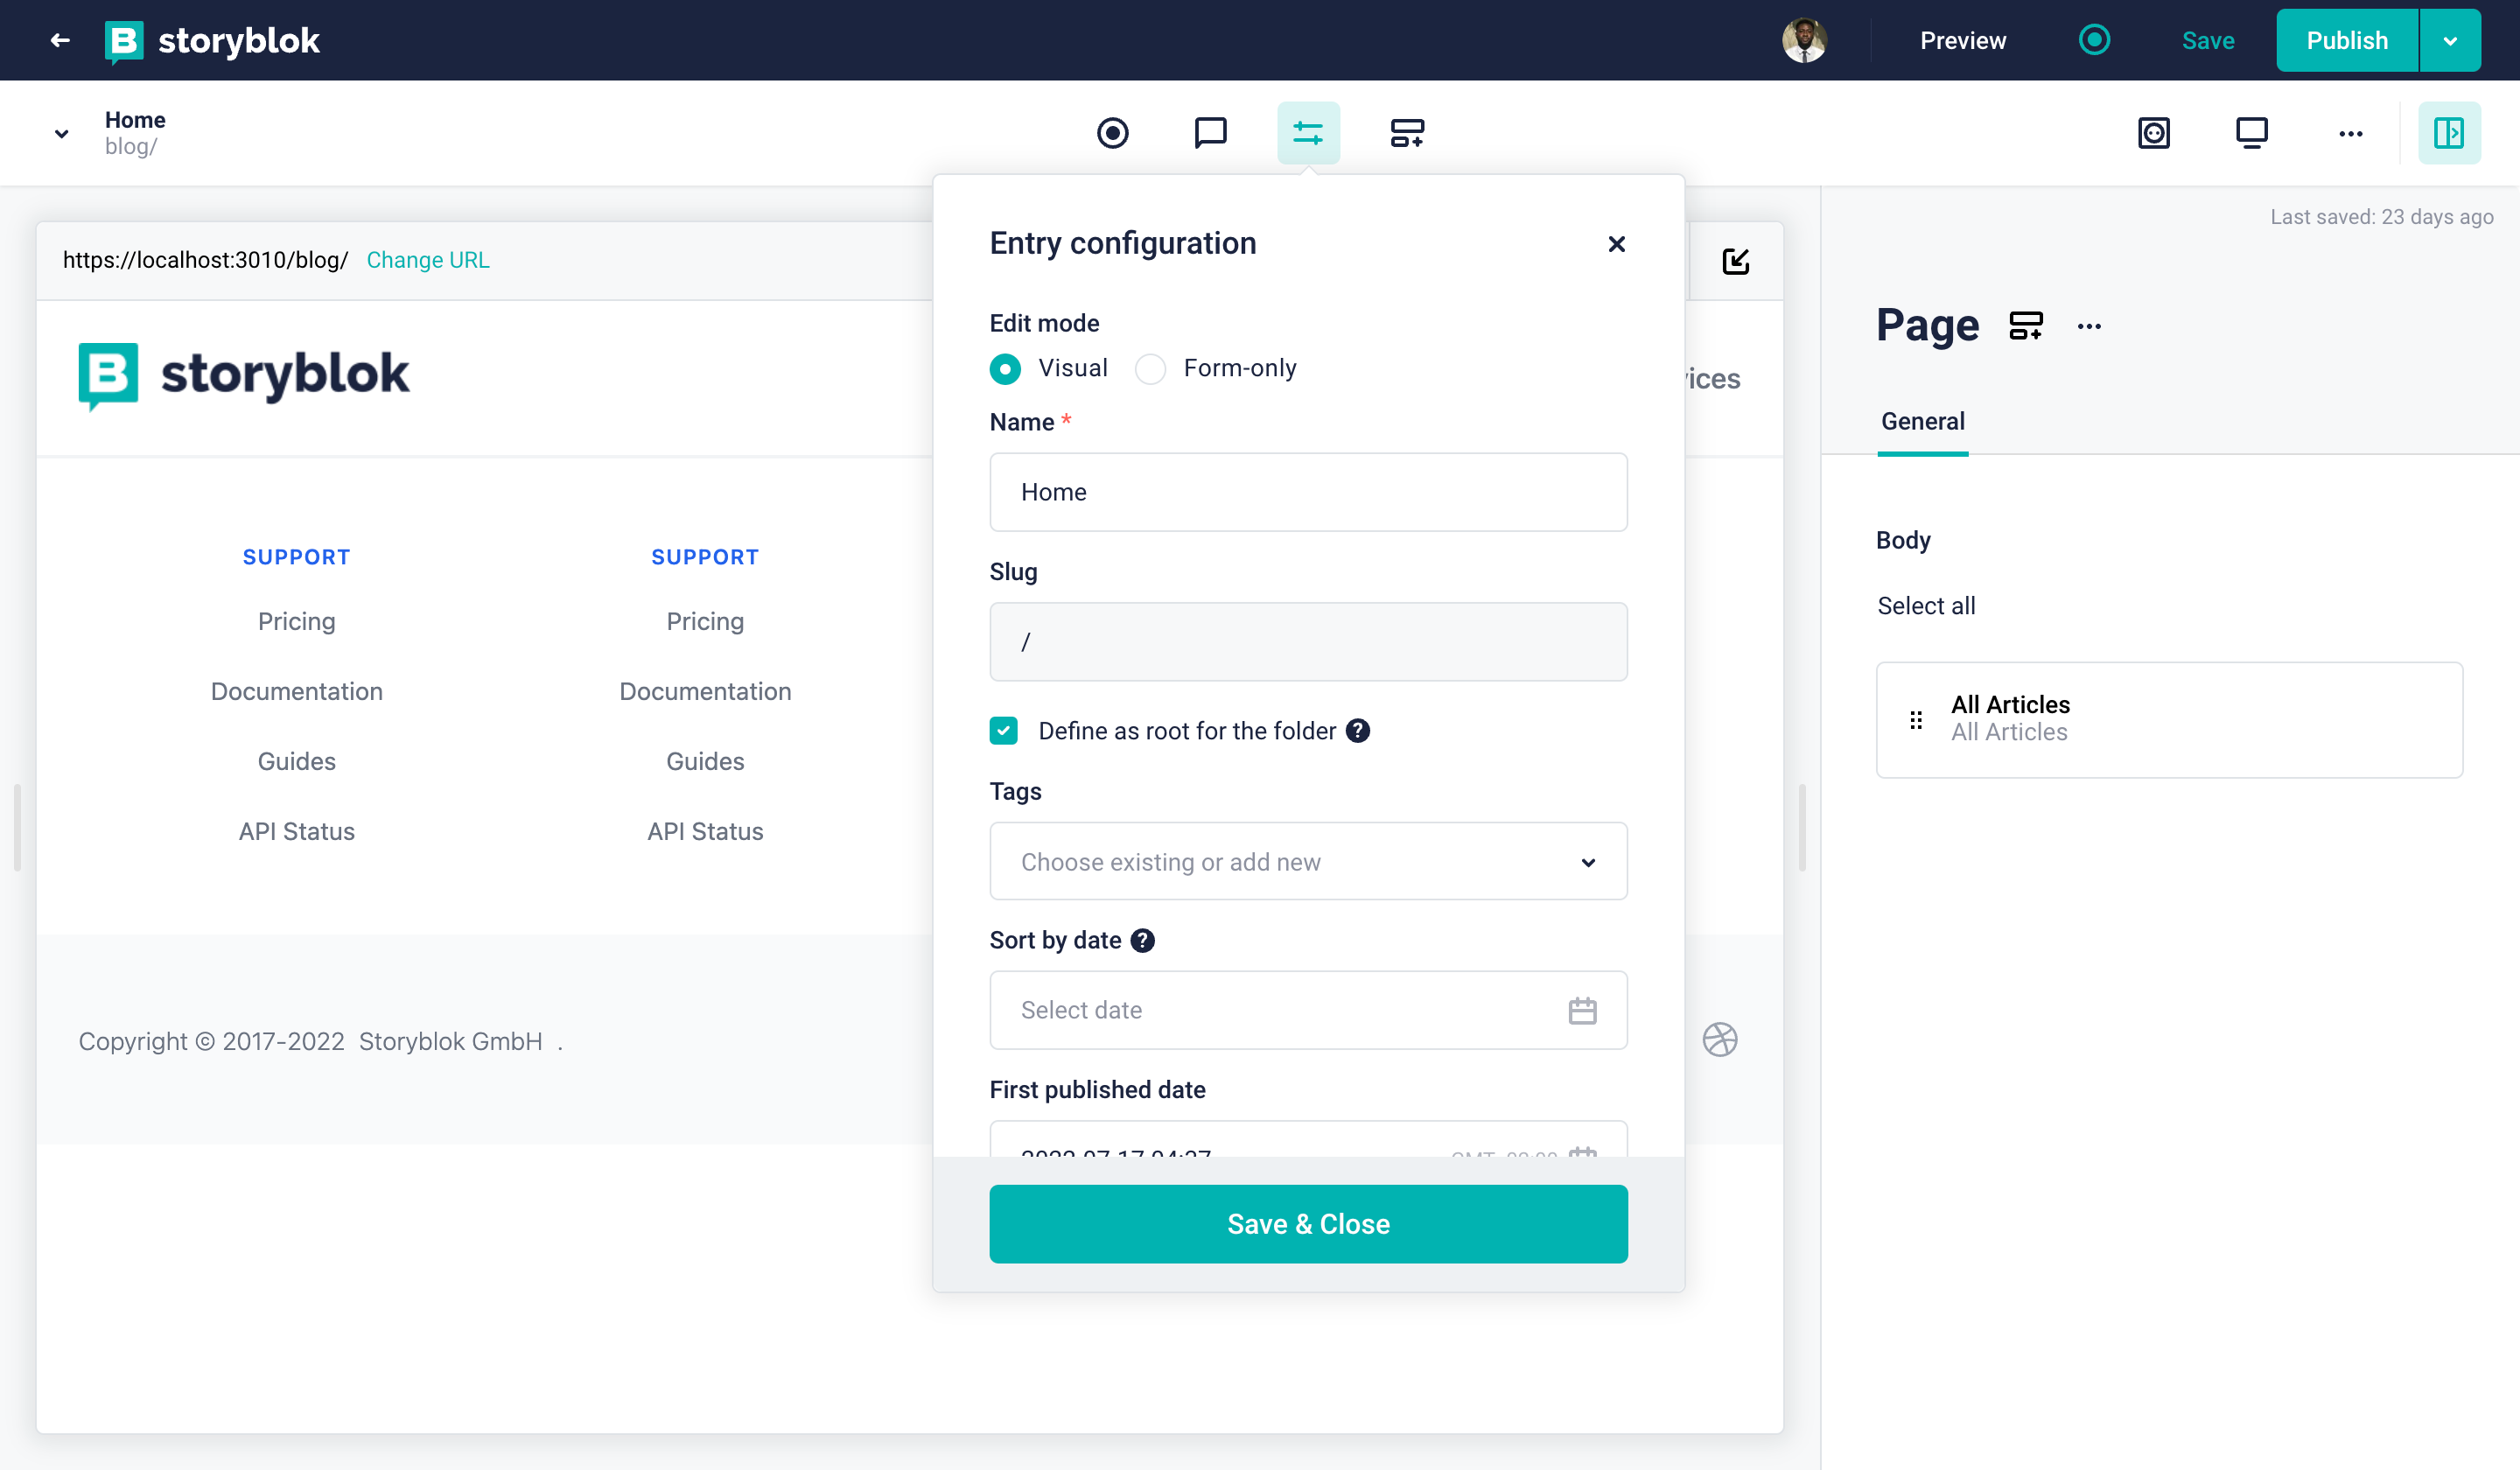Toggle the right sidebar panel icon
Viewport: 2520px width, 1470px height.
click(x=2449, y=133)
